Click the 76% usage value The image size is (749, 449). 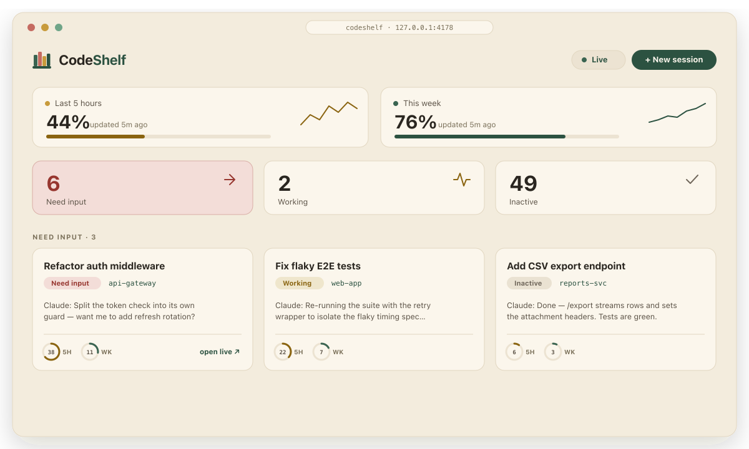click(x=416, y=122)
